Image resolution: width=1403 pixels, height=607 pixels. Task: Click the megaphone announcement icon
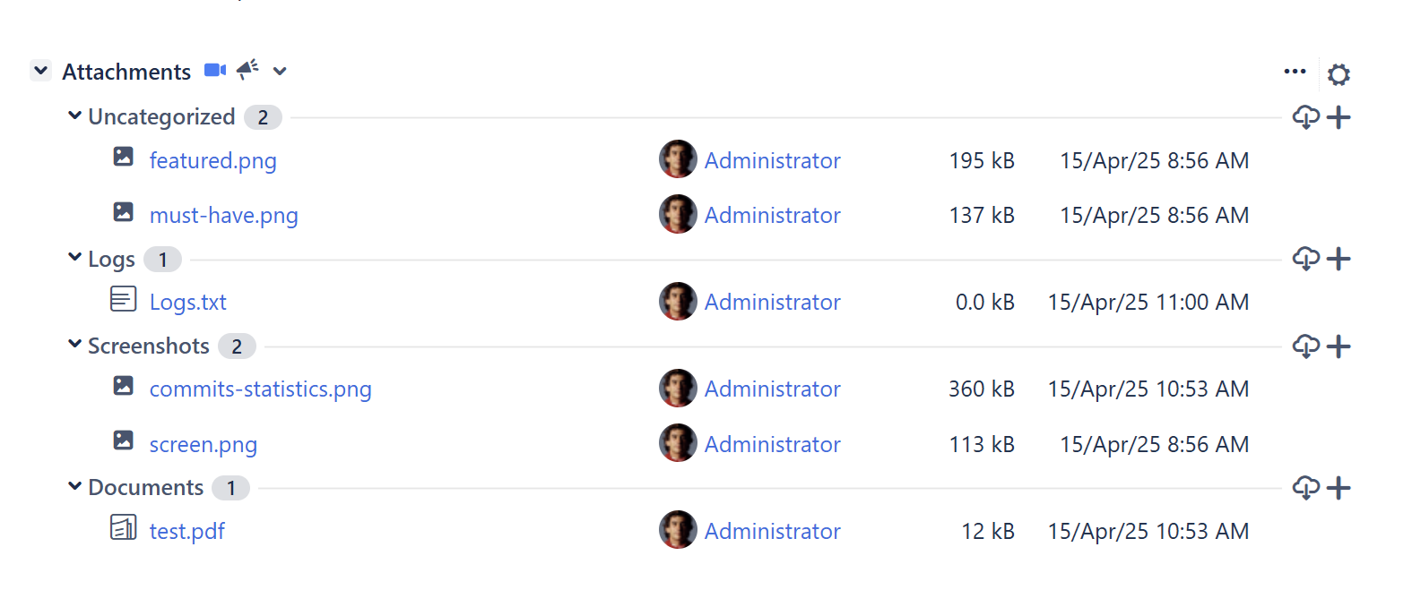click(x=247, y=70)
